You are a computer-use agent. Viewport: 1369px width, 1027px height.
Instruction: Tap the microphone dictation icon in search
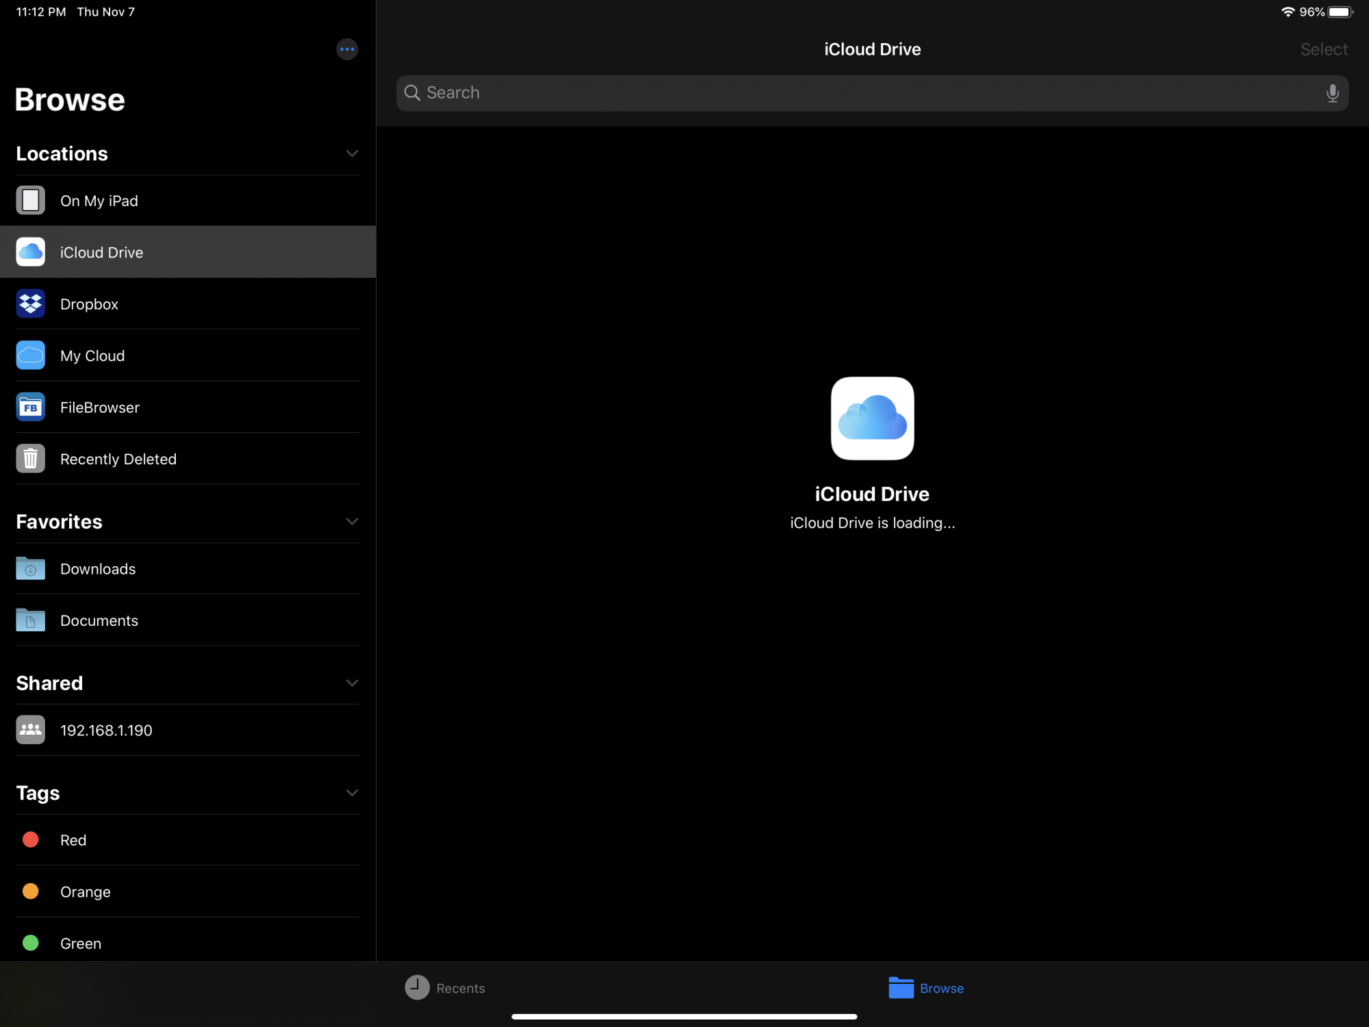coord(1332,93)
